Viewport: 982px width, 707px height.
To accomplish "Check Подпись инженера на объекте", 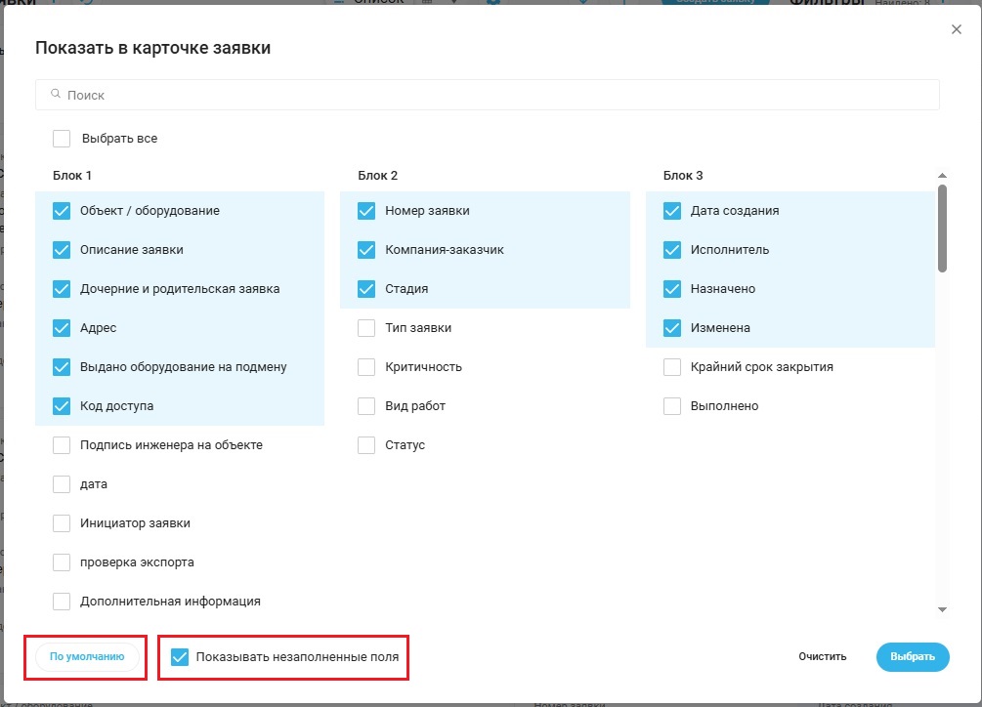I will [62, 445].
